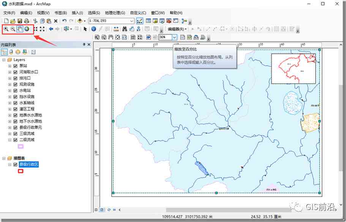This screenshot has width=346, height=222.
Task: Save the map with floppy icon
Action: pyautogui.click(x=20, y=21)
